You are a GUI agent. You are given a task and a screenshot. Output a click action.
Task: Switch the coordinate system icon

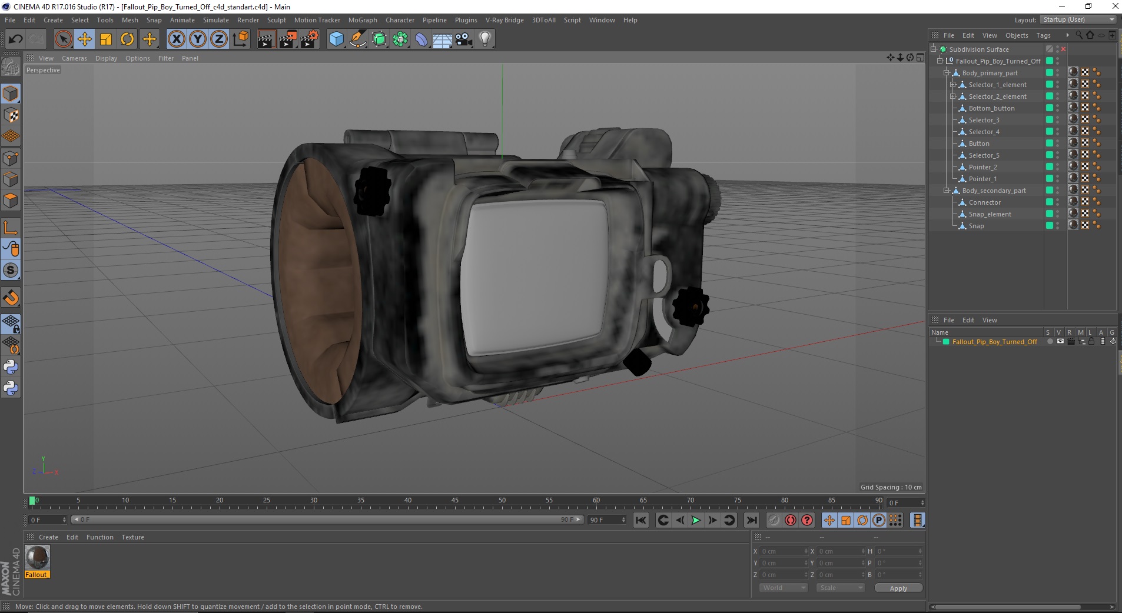[x=240, y=39]
